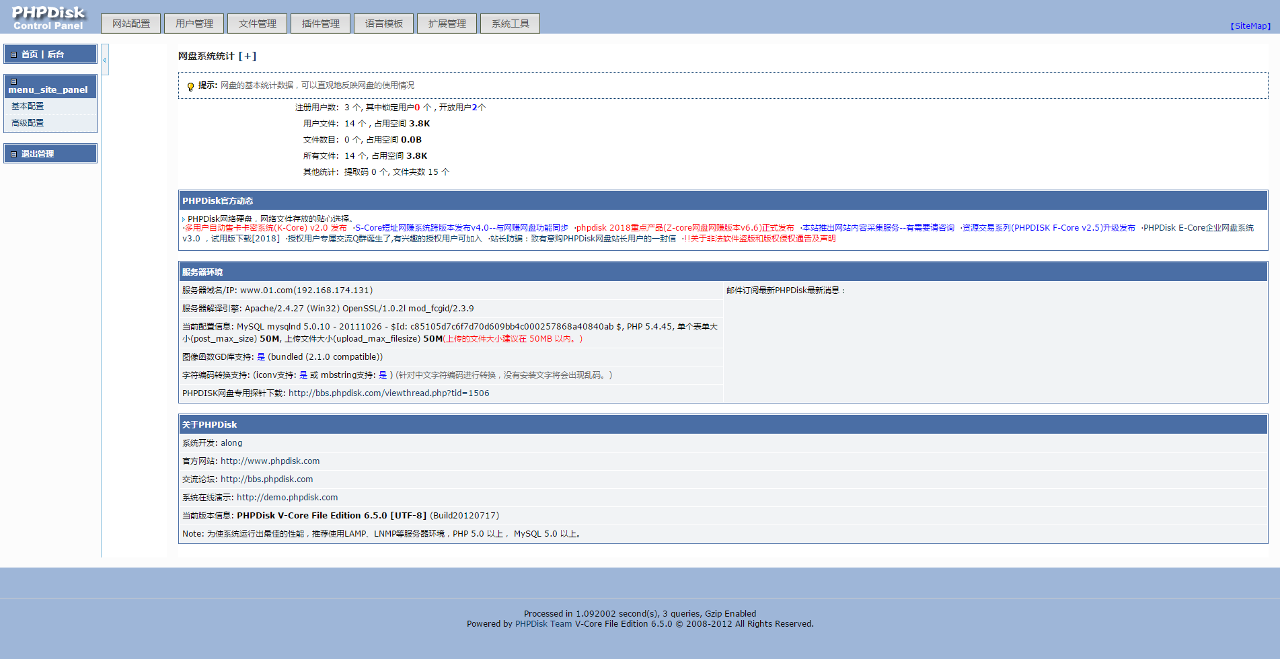Select the 用户文件 3.8K value
This screenshot has width=1280, height=659.
[x=420, y=124]
